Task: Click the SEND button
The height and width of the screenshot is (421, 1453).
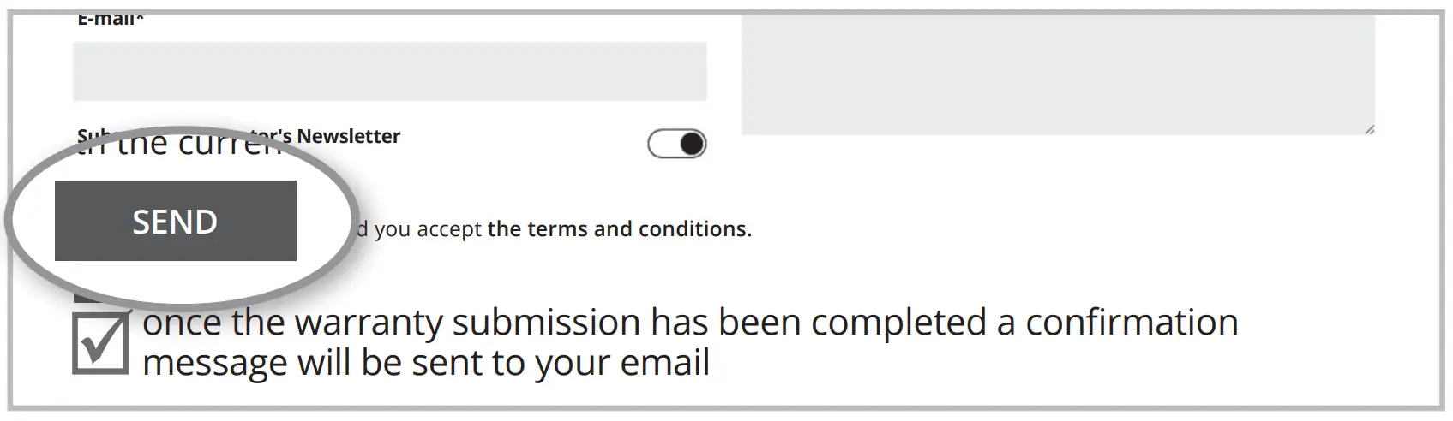Action: (175, 221)
